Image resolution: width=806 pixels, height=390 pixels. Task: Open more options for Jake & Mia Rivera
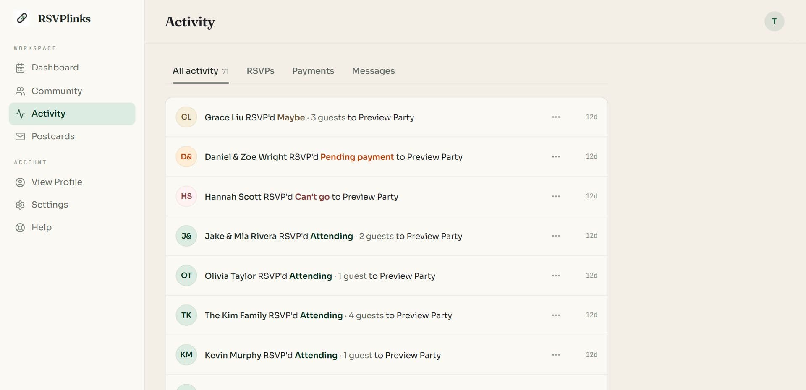point(556,236)
